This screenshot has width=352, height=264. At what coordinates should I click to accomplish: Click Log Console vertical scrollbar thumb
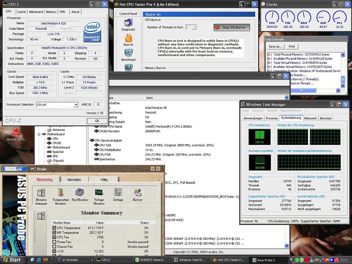pyautogui.click(x=343, y=79)
